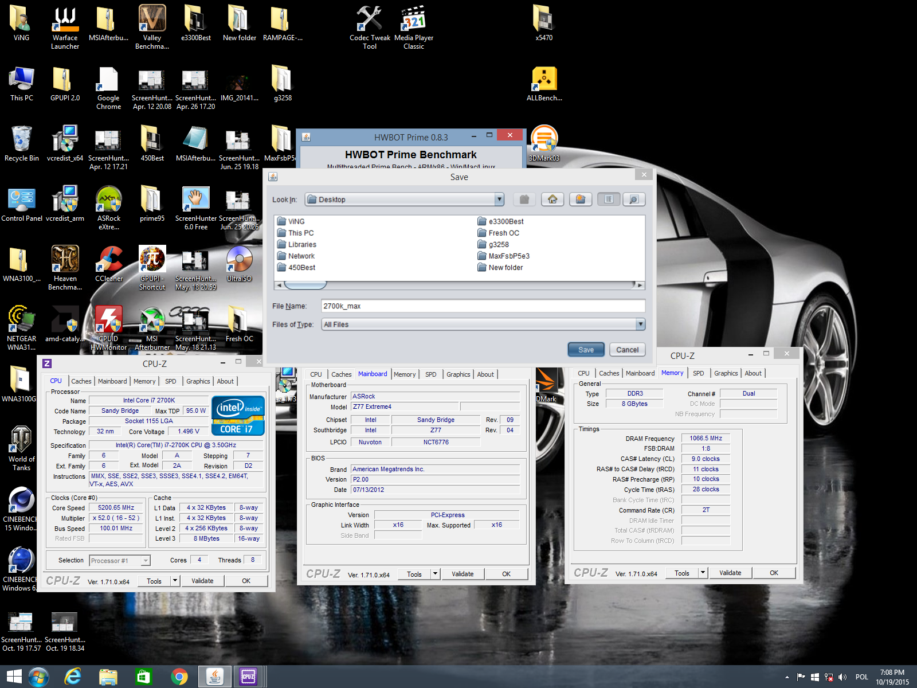917x688 pixels.
Task: Click the CPU-Z taskbar icon
Action: (248, 677)
